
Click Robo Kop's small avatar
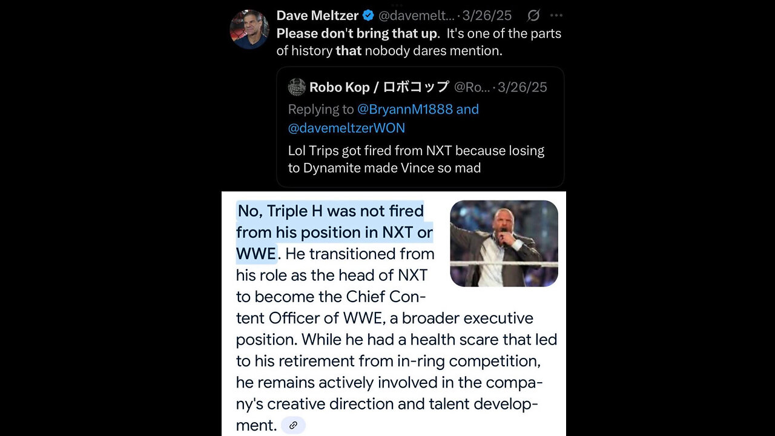coord(297,87)
